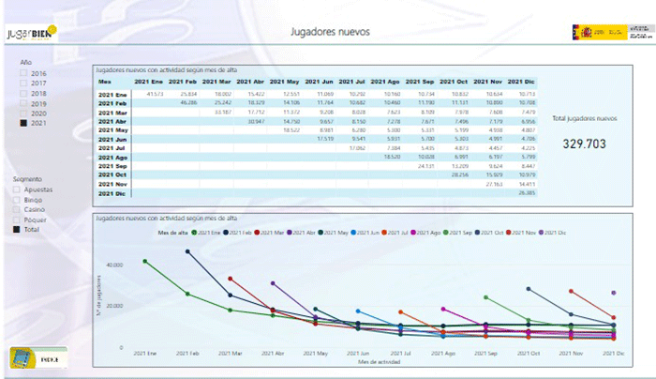Open the índice navigation button
656x379 pixels.
click(x=38, y=357)
